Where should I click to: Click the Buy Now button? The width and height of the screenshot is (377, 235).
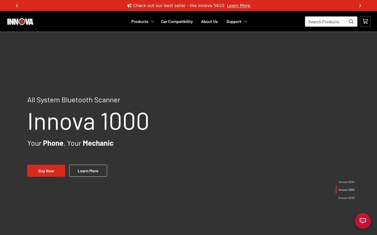pos(46,171)
